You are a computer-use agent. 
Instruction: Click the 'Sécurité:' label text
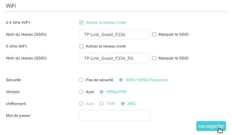14,80
